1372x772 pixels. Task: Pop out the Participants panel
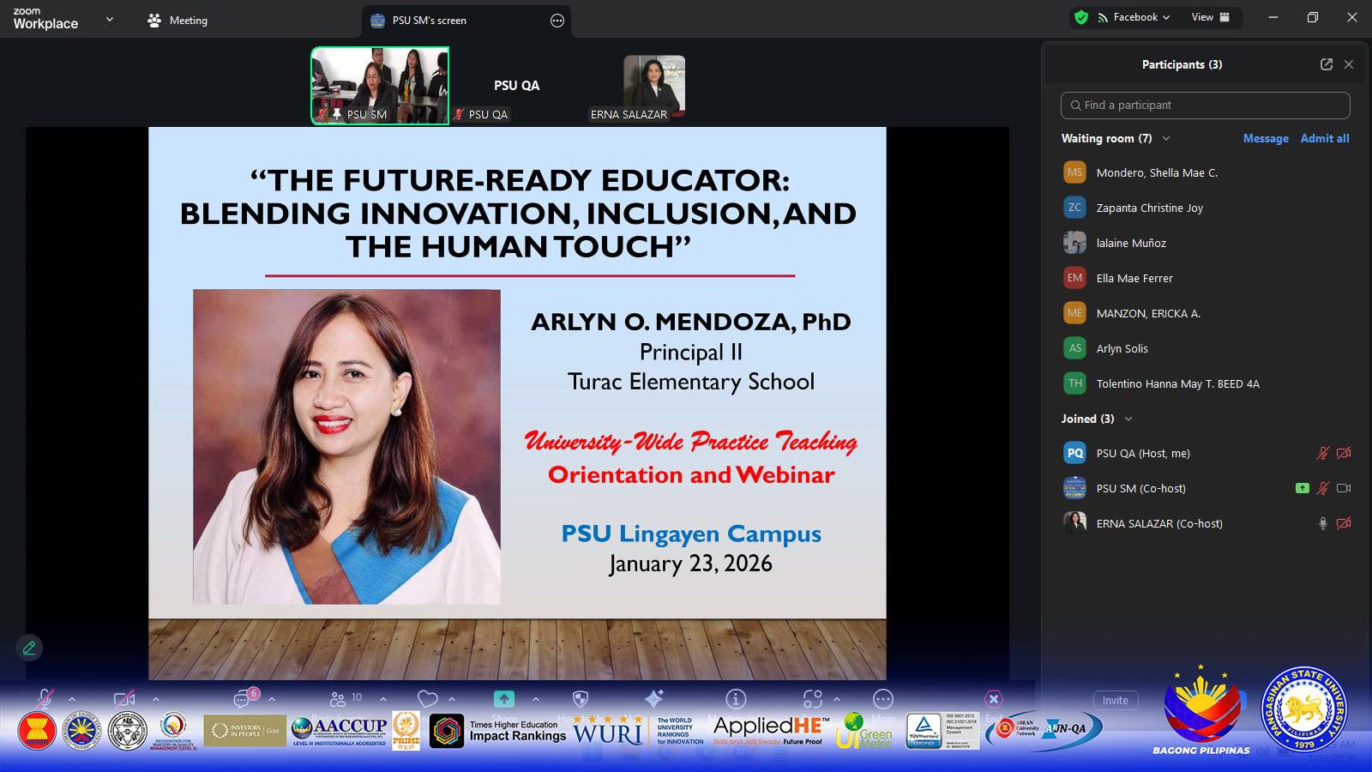click(1327, 64)
